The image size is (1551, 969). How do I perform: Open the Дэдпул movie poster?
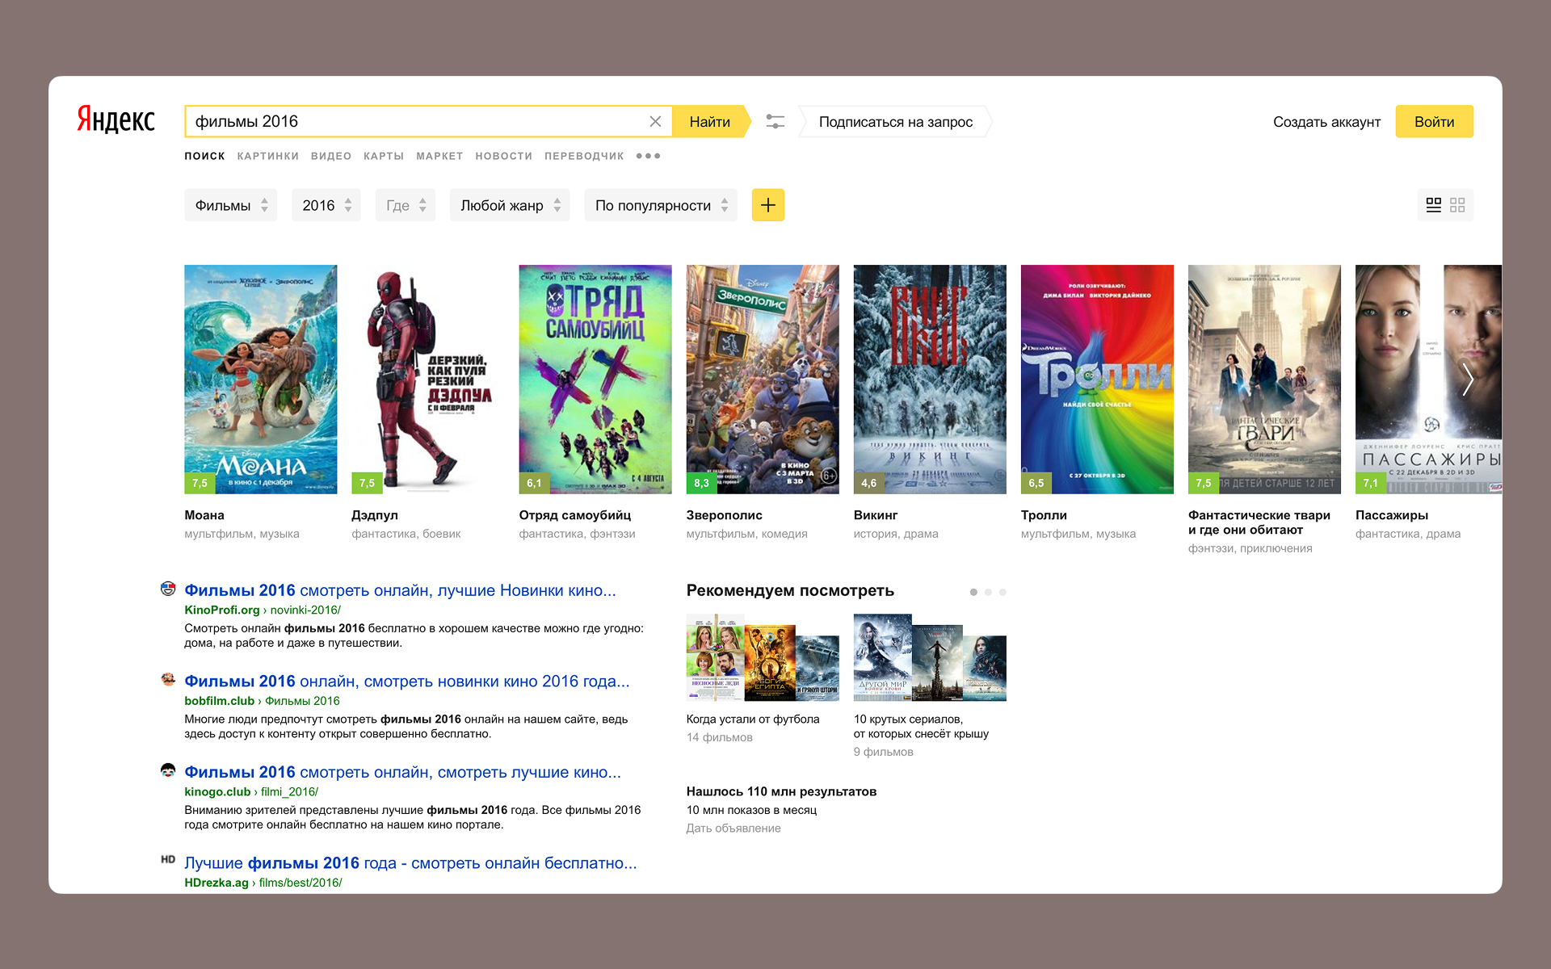click(428, 380)
